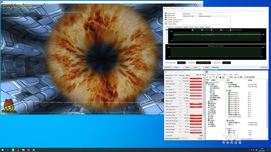The height and width of the screenshot is (152, 271).
Task: Click the AIDA64 forward navigation arrow
Action: click(x=210, y=77)
